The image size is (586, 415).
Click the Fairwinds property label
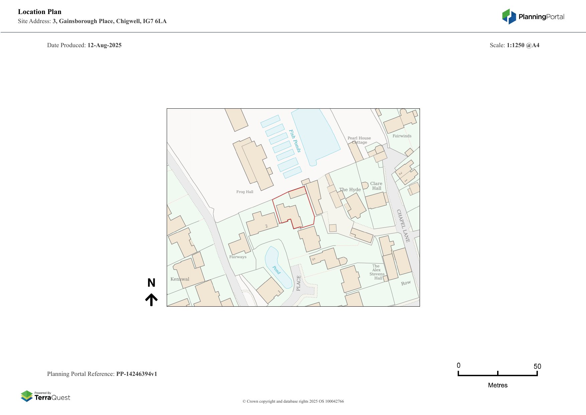(x=402, y=136)
